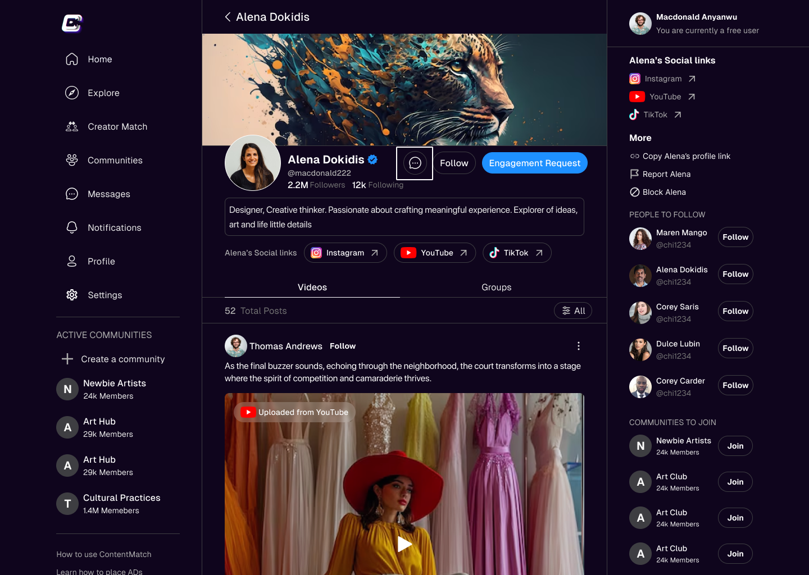Image resolution: width=809 pixels, height=575 pixels.
Task: Follow Thomas Andrews on the post
Action: point(342,346)
